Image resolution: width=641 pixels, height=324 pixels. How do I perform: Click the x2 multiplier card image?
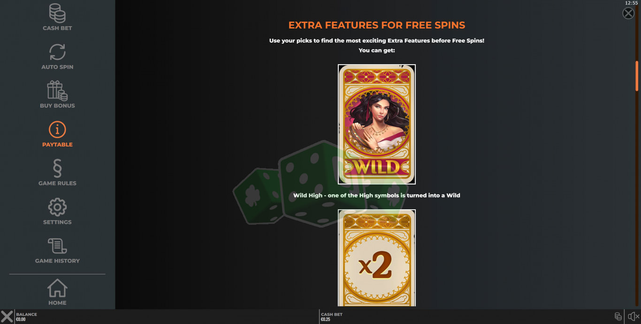[377, 258]
